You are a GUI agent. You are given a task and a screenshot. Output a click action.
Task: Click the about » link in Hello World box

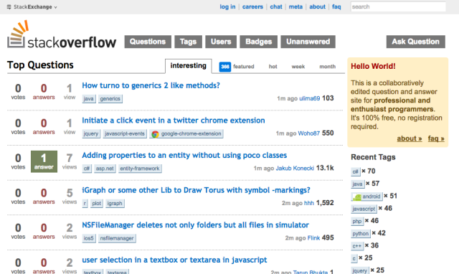pos(410,138)
